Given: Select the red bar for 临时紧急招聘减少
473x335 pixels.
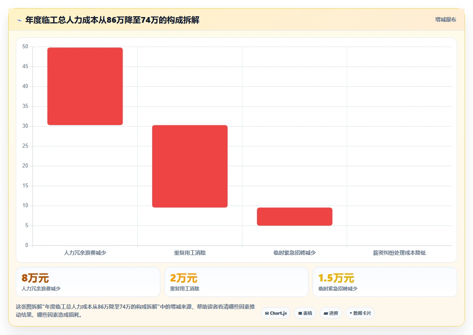Looking at the screenshot, I should point(295,217).
